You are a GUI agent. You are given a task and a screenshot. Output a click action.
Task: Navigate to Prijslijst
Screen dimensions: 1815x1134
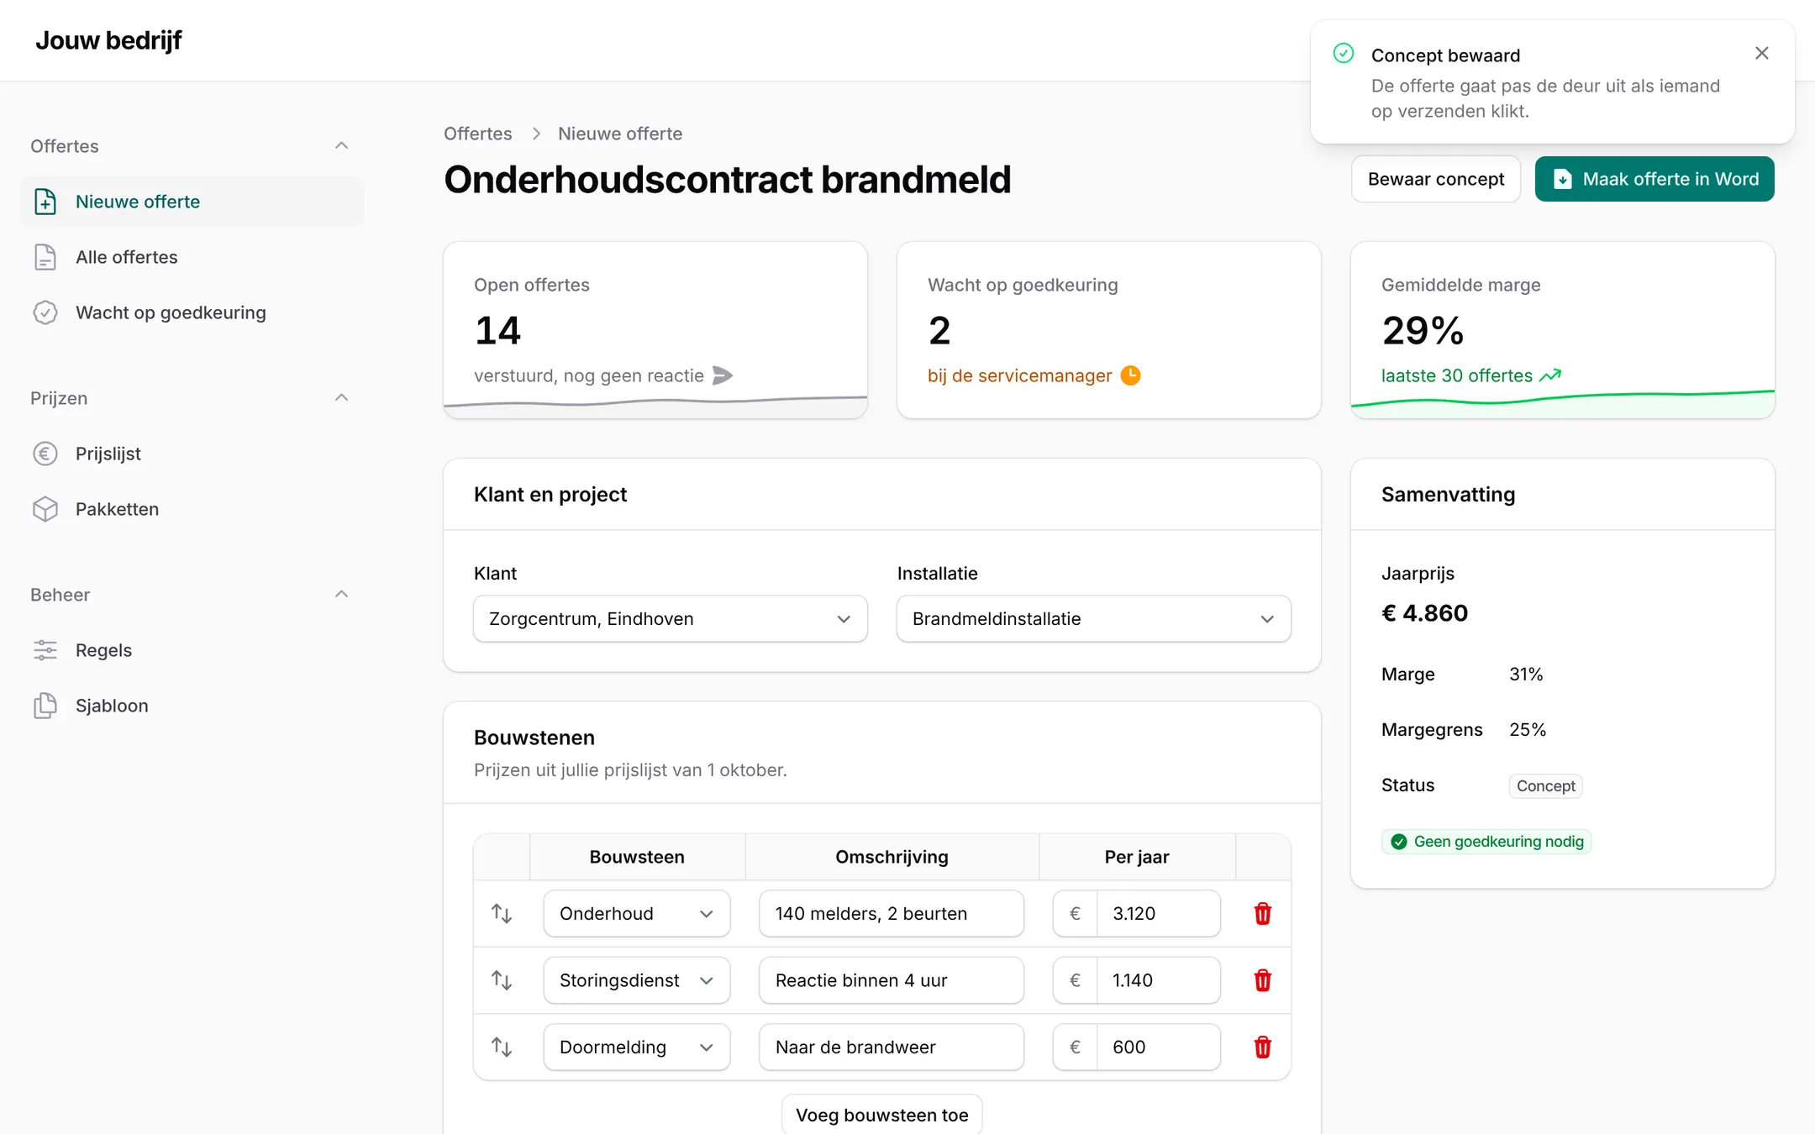[192, 454]
